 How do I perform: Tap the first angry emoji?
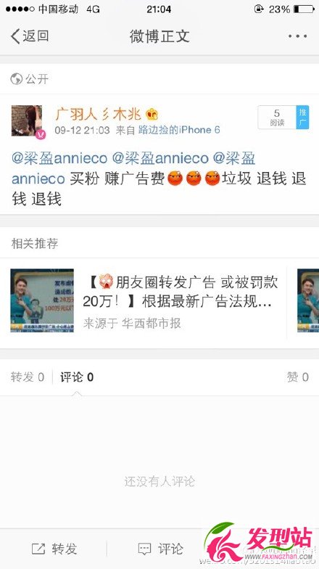point(175,179)
